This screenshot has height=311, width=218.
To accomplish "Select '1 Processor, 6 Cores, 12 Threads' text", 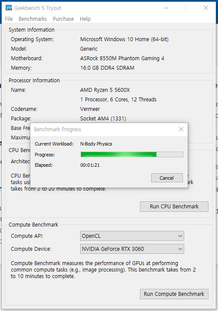I will click(118, 100).
